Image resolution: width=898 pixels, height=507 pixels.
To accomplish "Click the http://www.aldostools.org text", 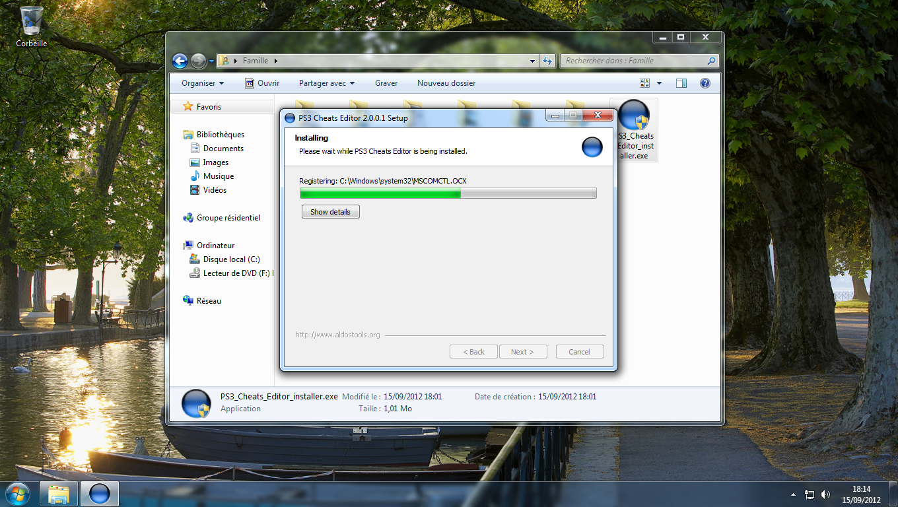I will coord(337,335).
